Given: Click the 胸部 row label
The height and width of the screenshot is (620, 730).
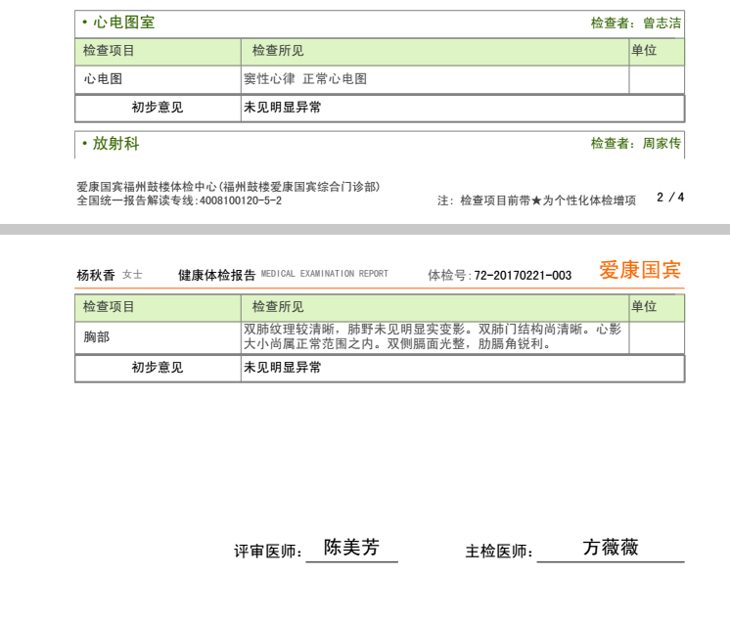Looking at the screenshot, I should tap(97, 336).
